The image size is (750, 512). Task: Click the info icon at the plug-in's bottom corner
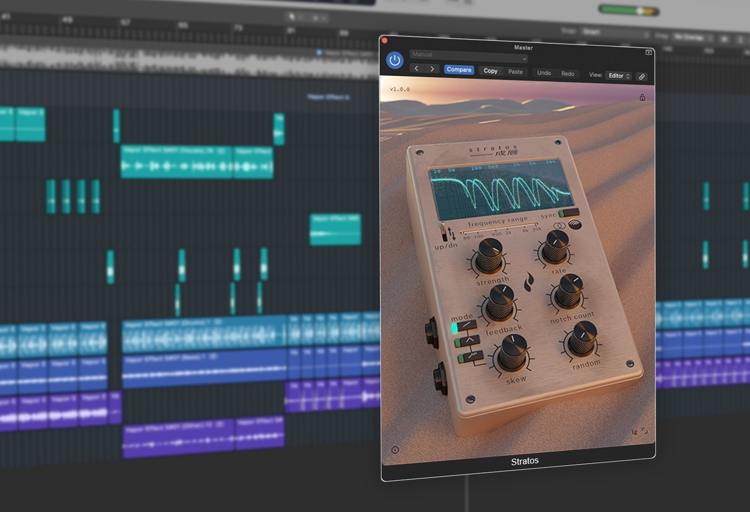[x=395, y=450]
